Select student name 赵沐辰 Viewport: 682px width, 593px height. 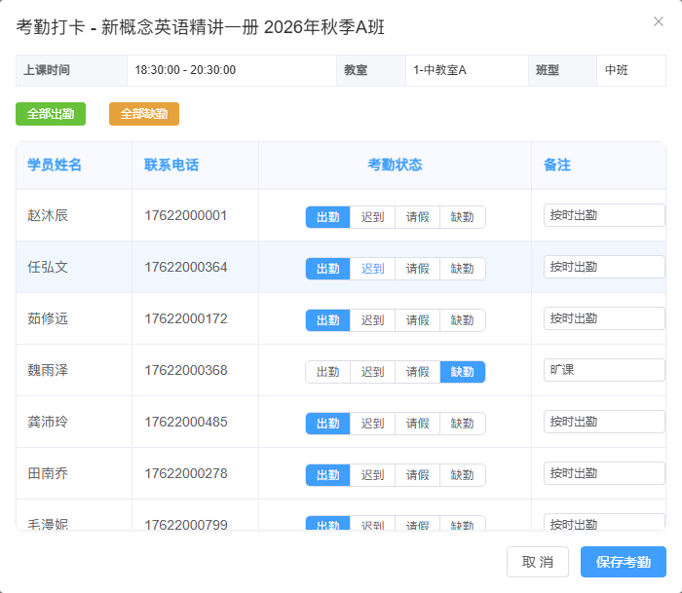48,215
